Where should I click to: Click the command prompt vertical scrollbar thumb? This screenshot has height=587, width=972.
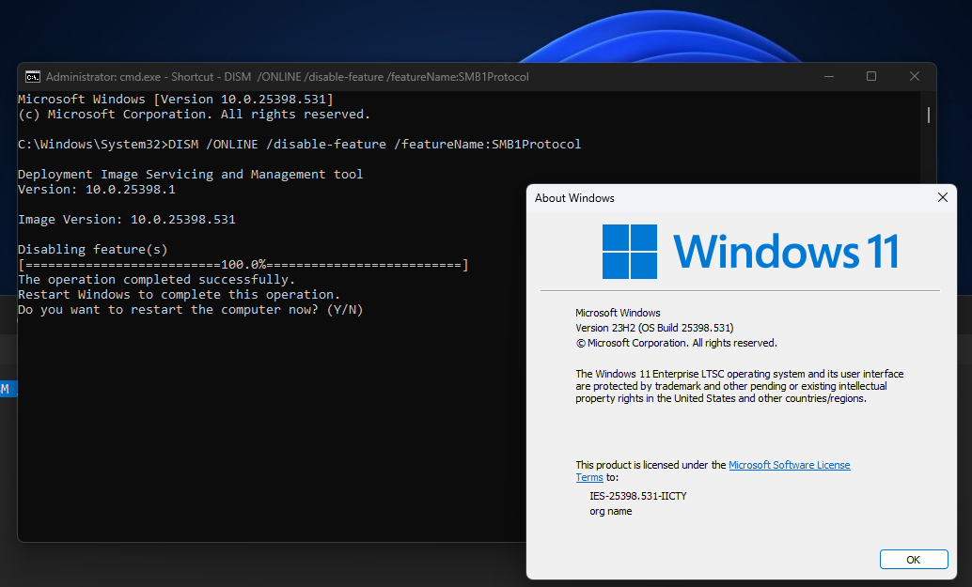pyautogui.click(x=928, y=115)
